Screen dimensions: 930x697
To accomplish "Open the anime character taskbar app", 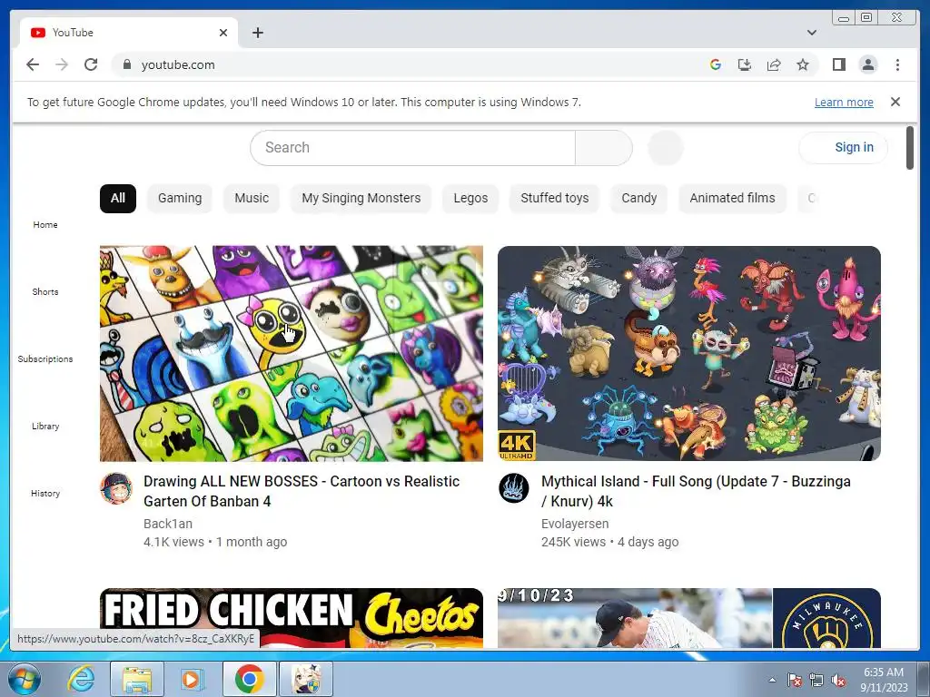I will tap(306, 679).
